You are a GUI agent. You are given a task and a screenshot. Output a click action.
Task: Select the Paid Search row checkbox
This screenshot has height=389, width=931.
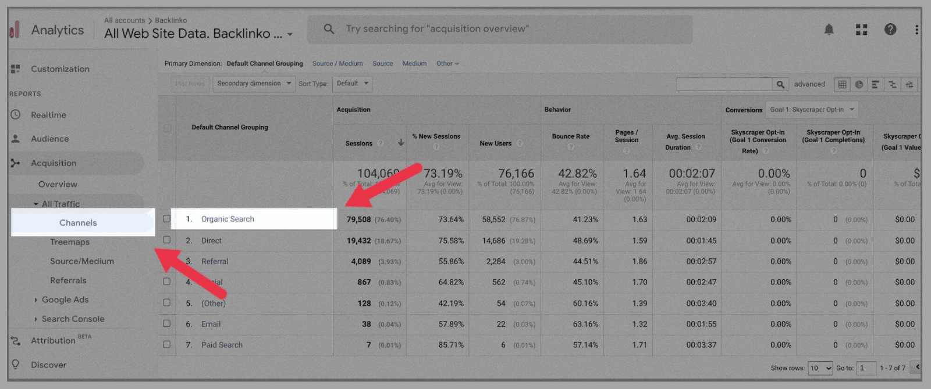167,344
